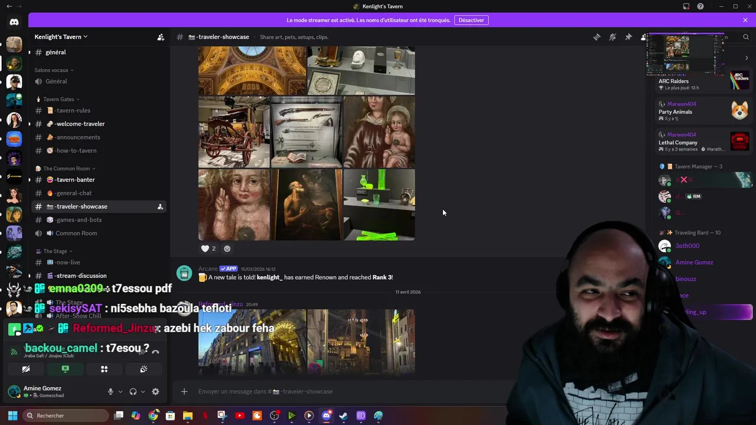Toggle the heart reaction with count 2
This screenshot has width=756, height=425.
tap(208, 249)
